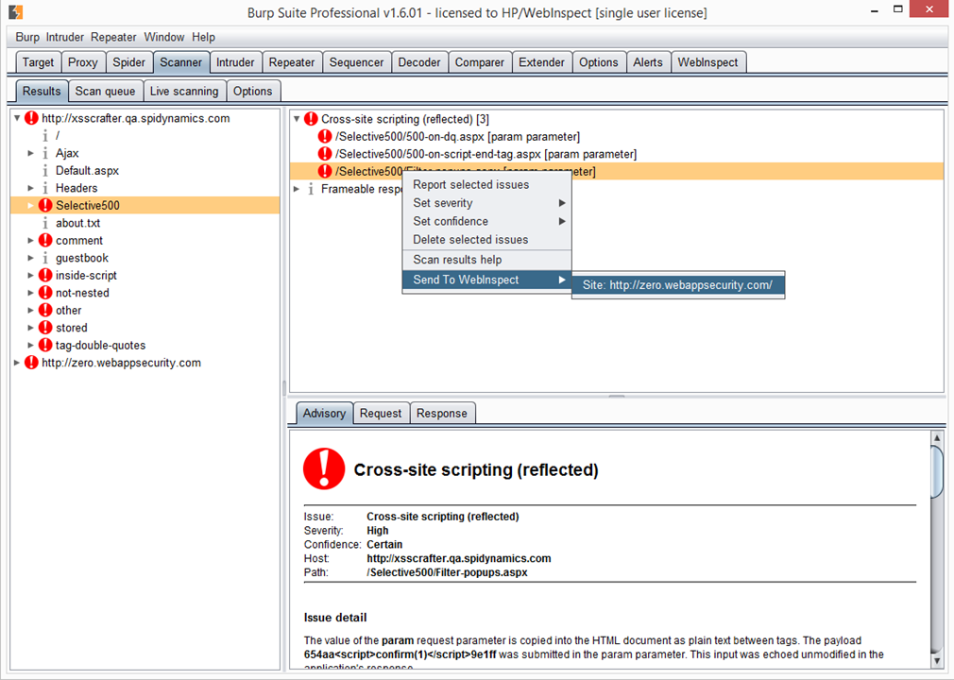Expand the Ajax folder node

point(30,153)
